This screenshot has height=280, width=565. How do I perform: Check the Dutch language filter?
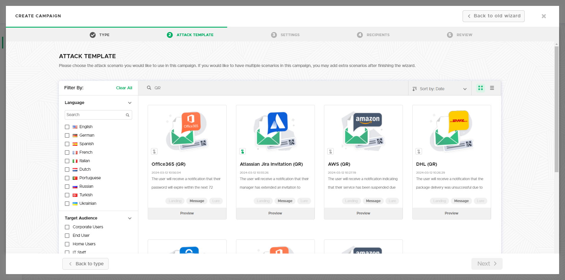(x=67, y=170)
